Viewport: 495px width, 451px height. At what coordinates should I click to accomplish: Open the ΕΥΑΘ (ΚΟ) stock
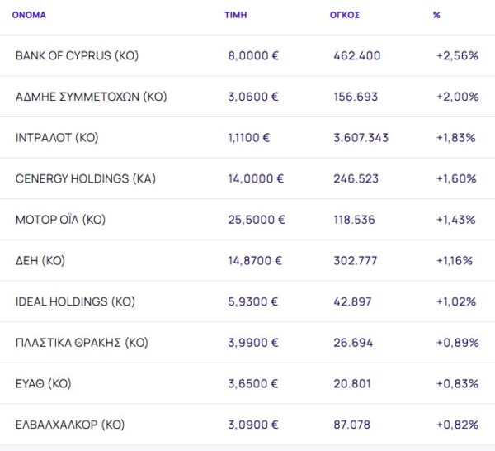tap(43, 384)
